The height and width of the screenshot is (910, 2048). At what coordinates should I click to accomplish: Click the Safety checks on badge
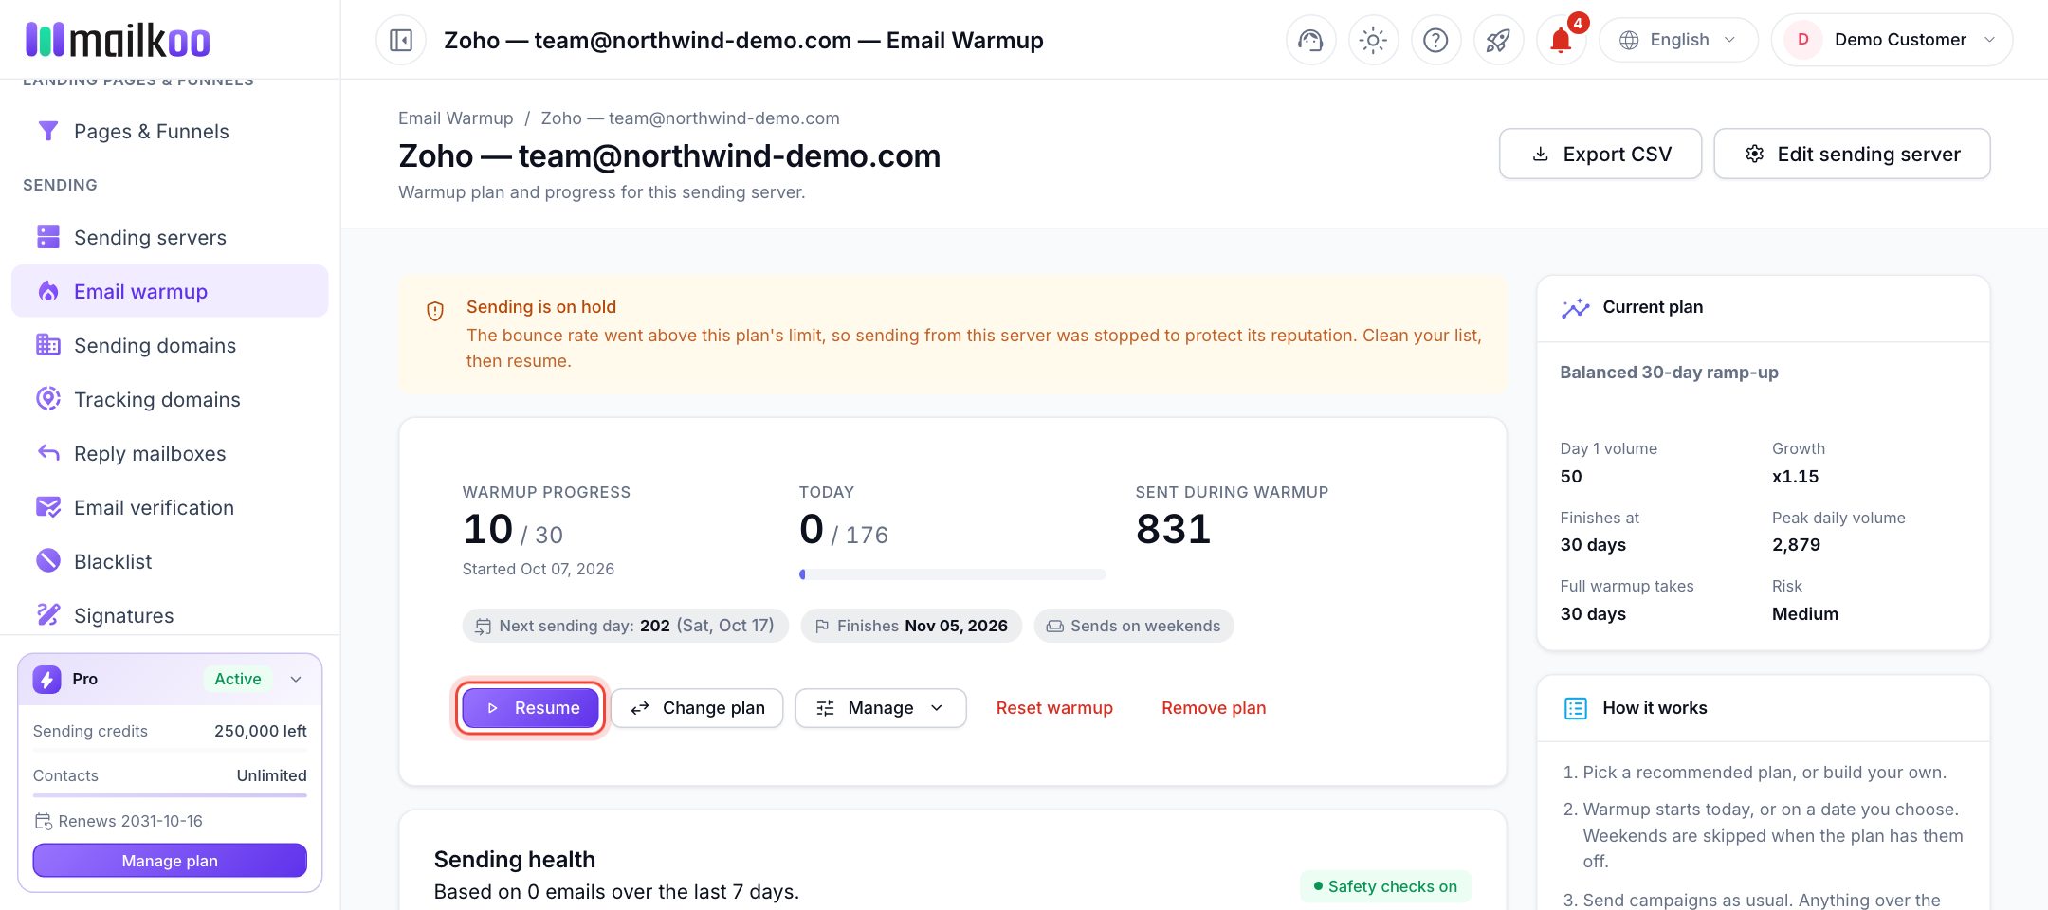(1385, 886)
